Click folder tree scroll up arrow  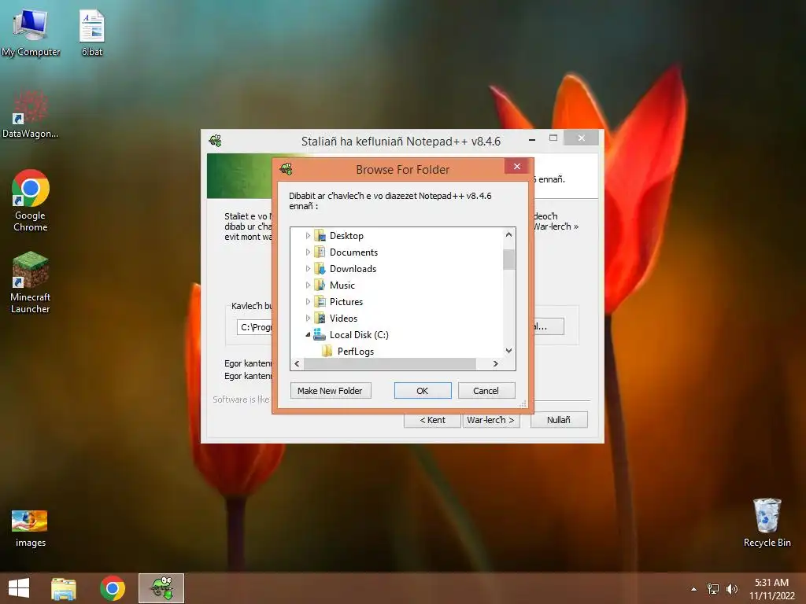coord(509,234)
